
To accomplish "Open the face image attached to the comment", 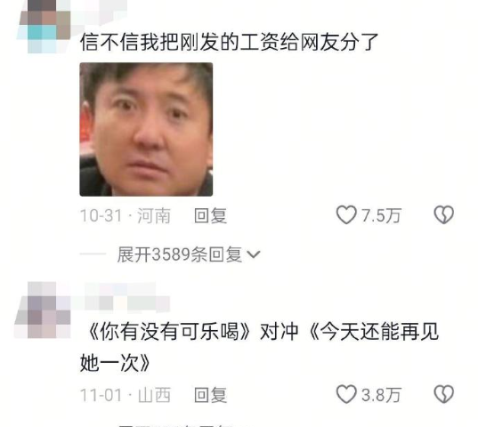I will [146, 129].
